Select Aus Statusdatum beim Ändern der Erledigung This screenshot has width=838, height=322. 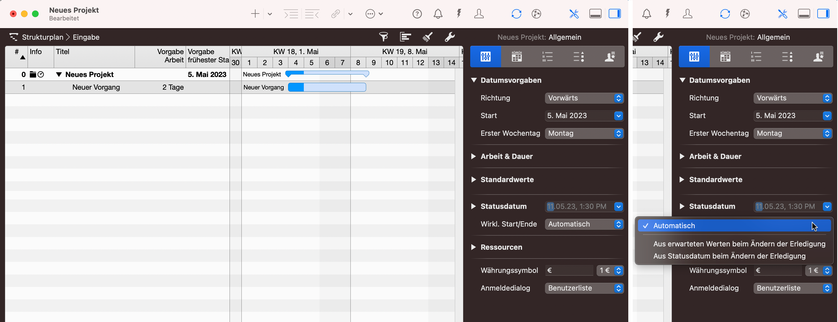tap(729, 256)
